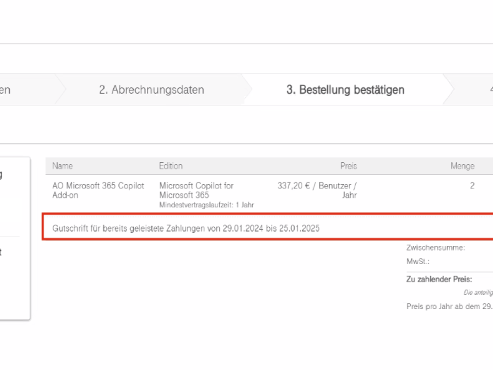Image resolution: width=493 pixels, height=370 pixels.
Task: Click the quantity value 2
Action: [x=472, y=186]
